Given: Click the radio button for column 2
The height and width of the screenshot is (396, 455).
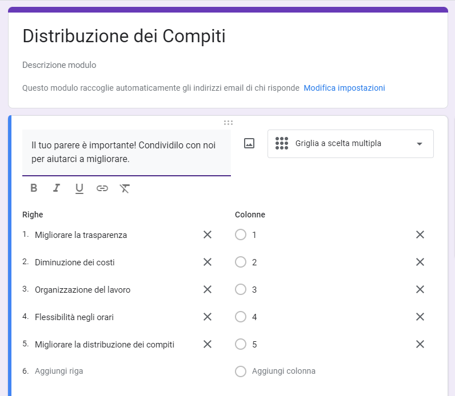Looking at the screenshot, I should coord(241,262).
